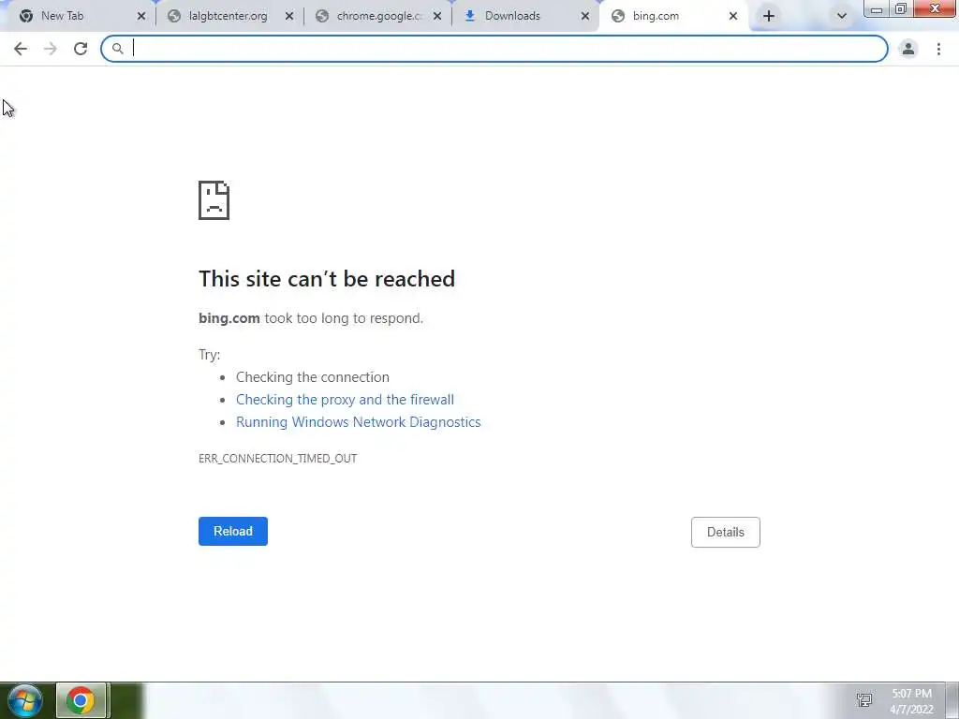Close the New Tab tab
The image size is (959, 719).
pos(141,16)
